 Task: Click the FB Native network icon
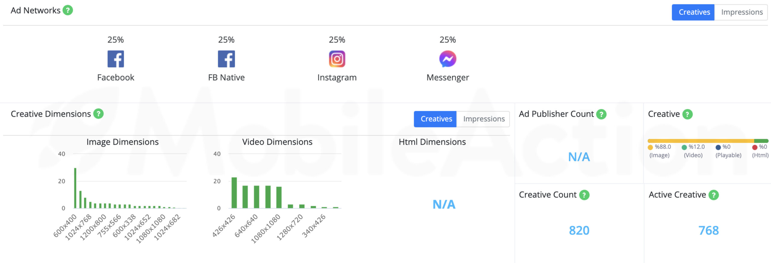point(226,59)
